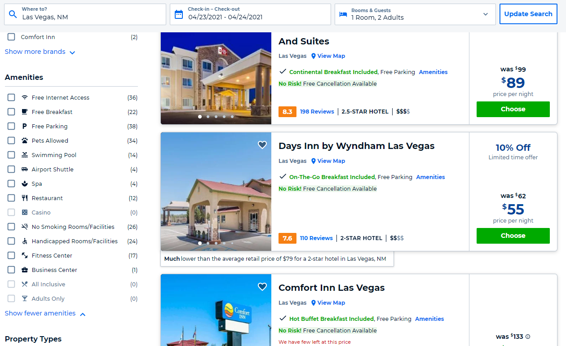Click the bed icon in Rooms & Guests
Image resolution: width=566 pixels, height=346 pixels.
pos(343,14)
